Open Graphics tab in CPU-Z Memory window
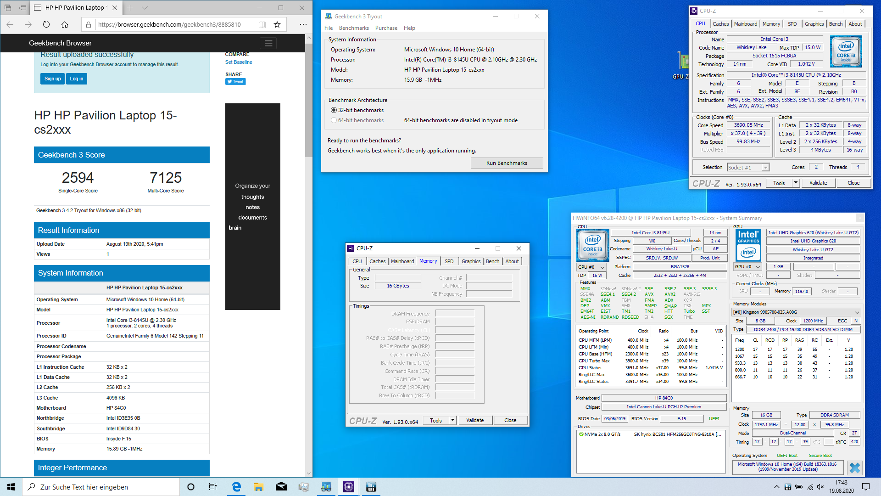The image size is (881, 496). coord(471,261)
